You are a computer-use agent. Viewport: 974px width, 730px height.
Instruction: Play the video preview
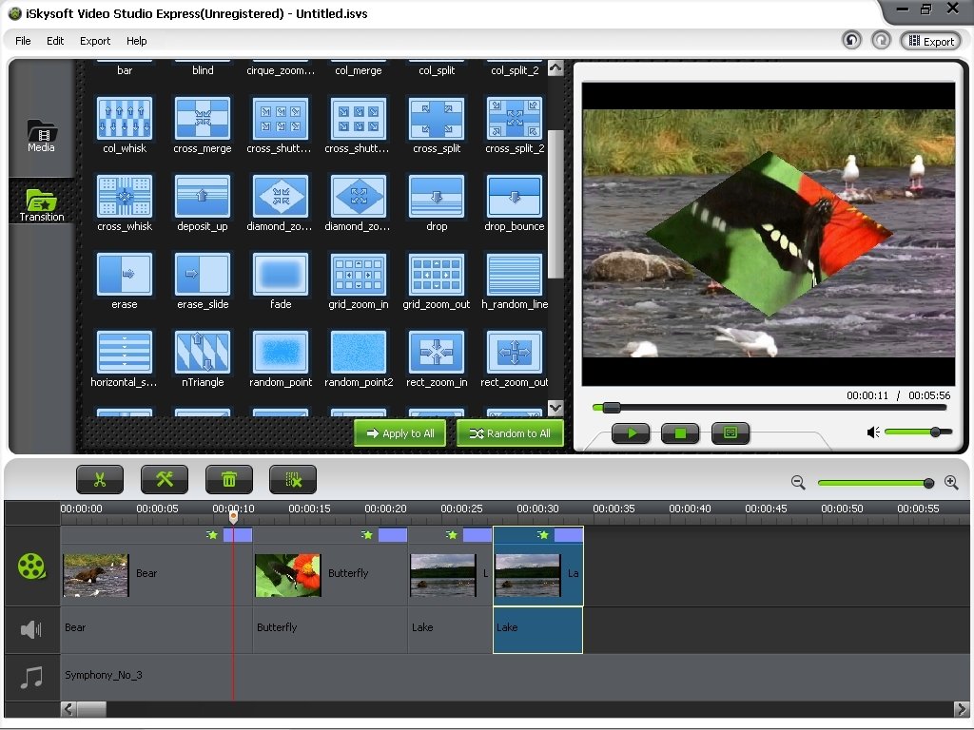tap(631, 433)
